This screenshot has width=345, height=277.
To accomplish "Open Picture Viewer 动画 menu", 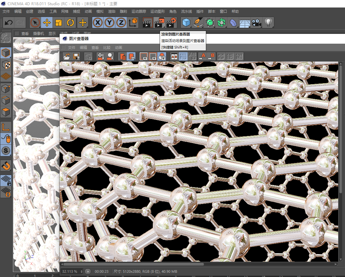I will (118, 48).
